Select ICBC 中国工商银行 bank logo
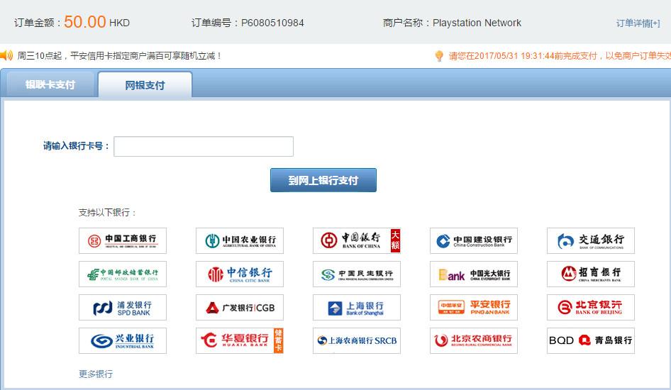The image size is (671, 390). pos(123,241)
